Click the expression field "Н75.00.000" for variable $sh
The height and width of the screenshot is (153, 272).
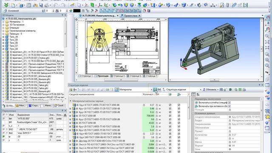32,119
